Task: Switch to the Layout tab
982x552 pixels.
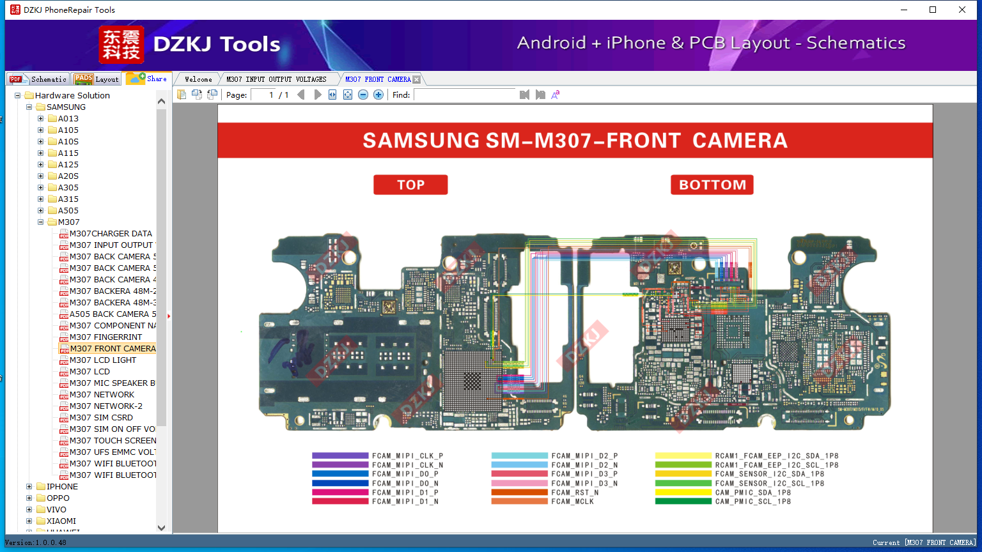Action: coord(97,79)
